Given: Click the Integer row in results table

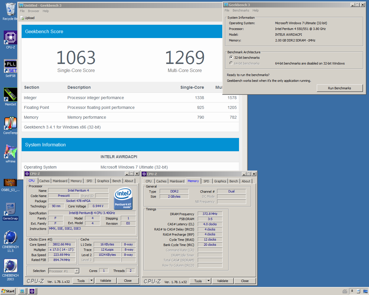Looking at the screenshot, I should [130, 98].
